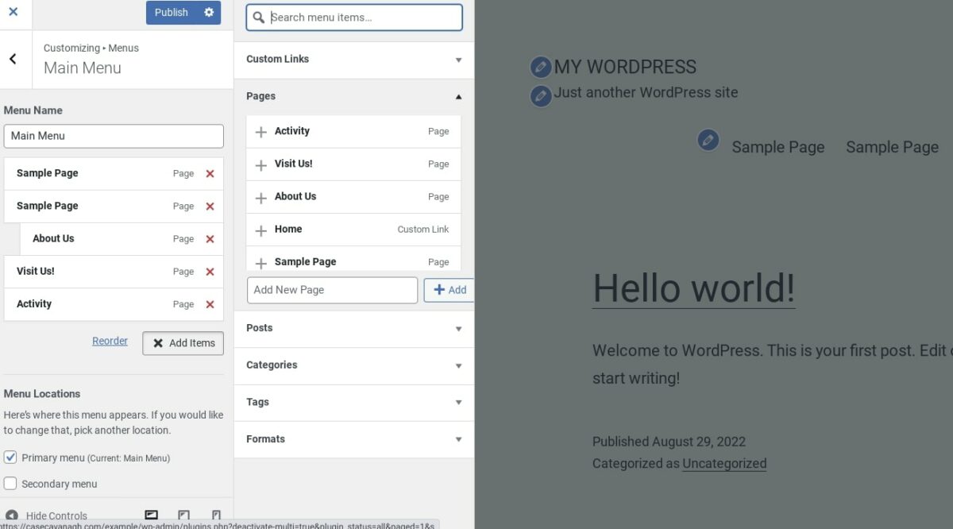Enable the Secondary menu checkbox
This screenshot has width=953, height=529.
[10, 484]
